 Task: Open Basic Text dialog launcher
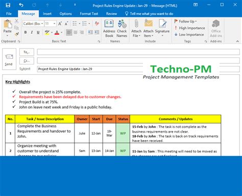tap(99, 41)
